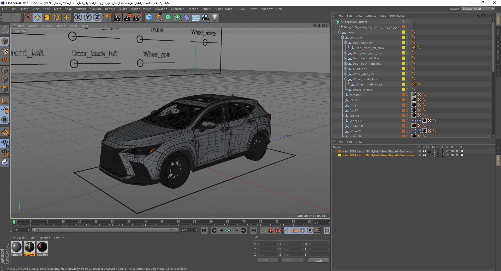Select Points mode in left sidebar

pos(5,70)
